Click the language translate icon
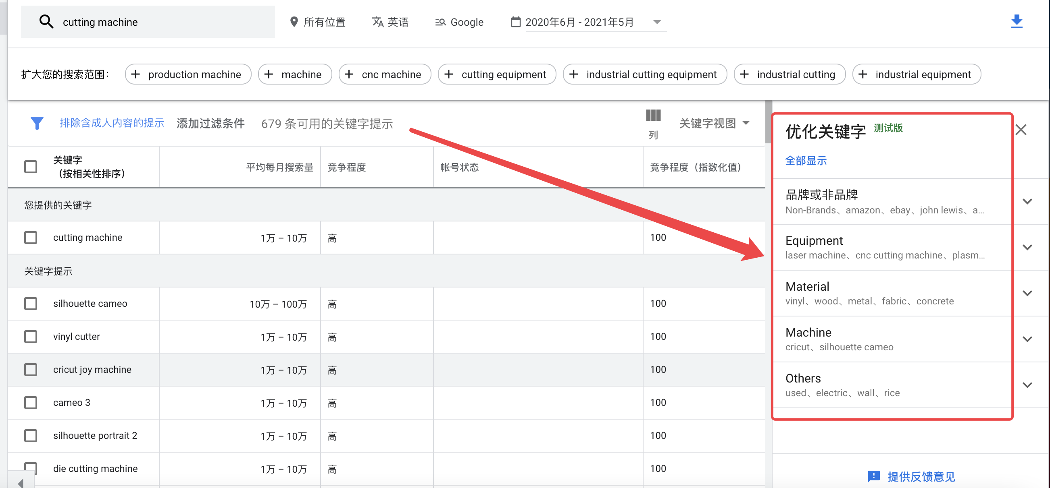The width and height of the screenshot is (1050, 488). point(377,22)
